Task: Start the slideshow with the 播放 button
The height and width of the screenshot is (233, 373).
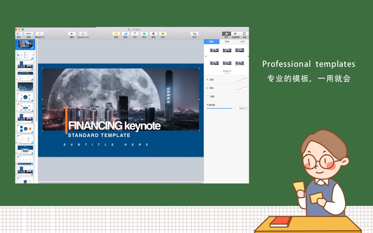Action: 71,34
